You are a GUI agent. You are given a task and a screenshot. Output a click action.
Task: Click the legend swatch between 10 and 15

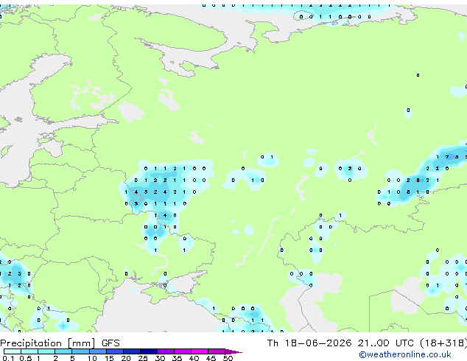coord(98,351)
